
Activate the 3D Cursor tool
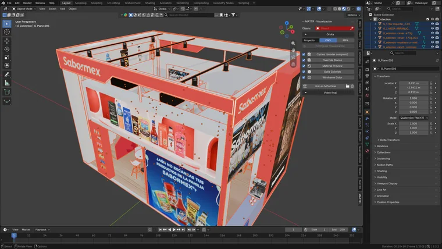[7, 32]
